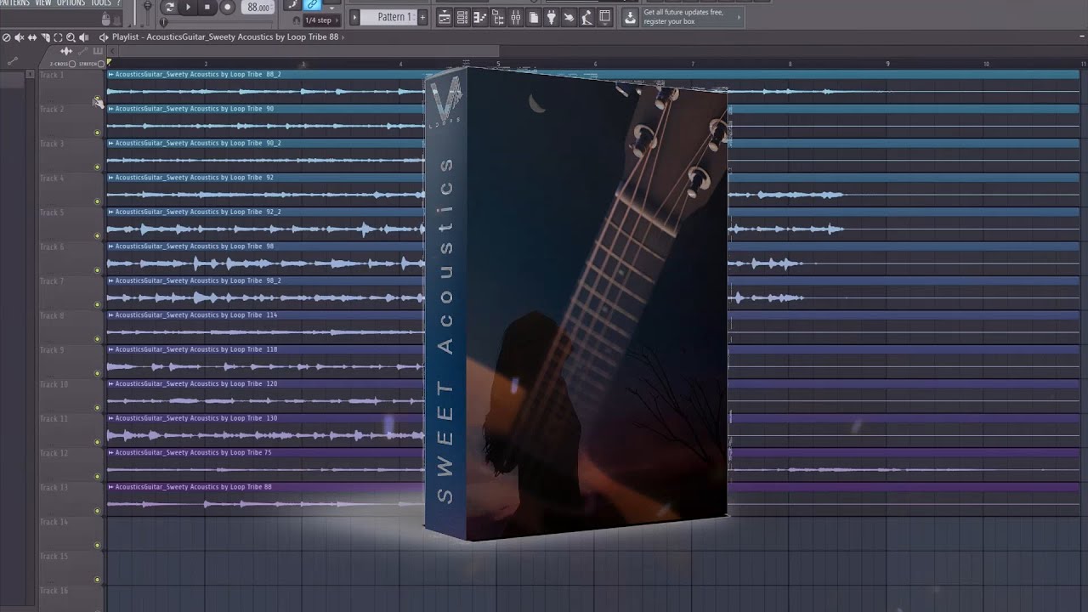Click the desk lamp toolbar icon
This screenshot has height=612, width=1088.
[586, 17]
